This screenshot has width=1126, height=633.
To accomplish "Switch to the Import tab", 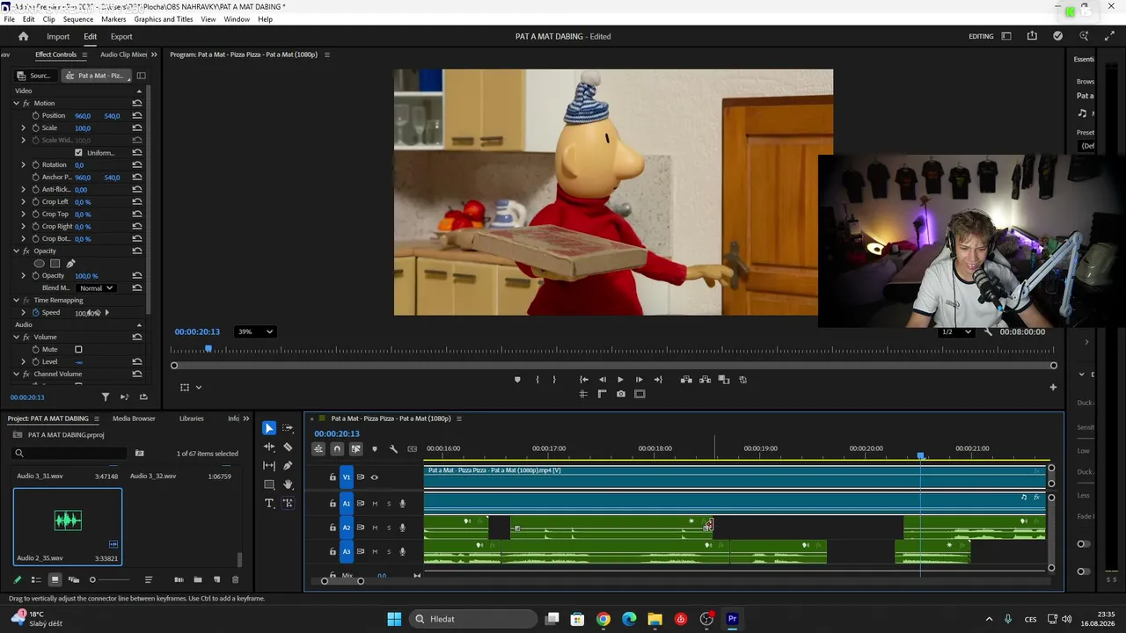I will pyautogui.click(x=58, y=37).
